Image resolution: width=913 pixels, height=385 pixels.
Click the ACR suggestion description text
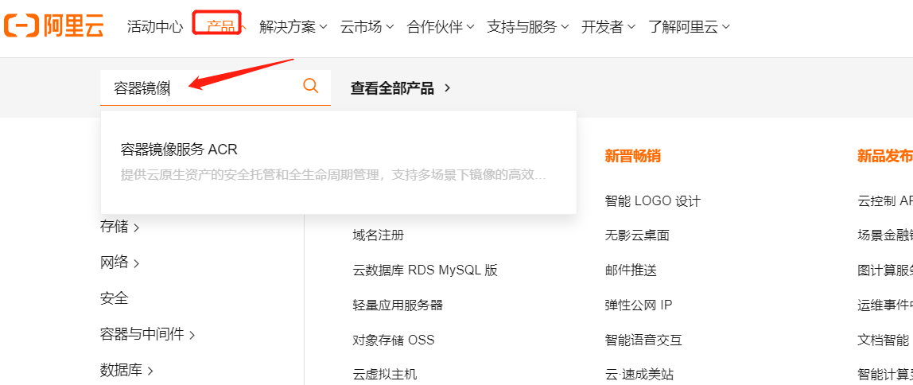click(333, 175)
